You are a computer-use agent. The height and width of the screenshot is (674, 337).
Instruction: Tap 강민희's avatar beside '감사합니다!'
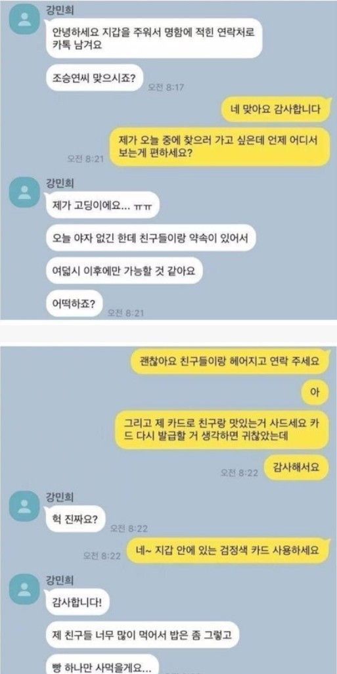point(24,591)
